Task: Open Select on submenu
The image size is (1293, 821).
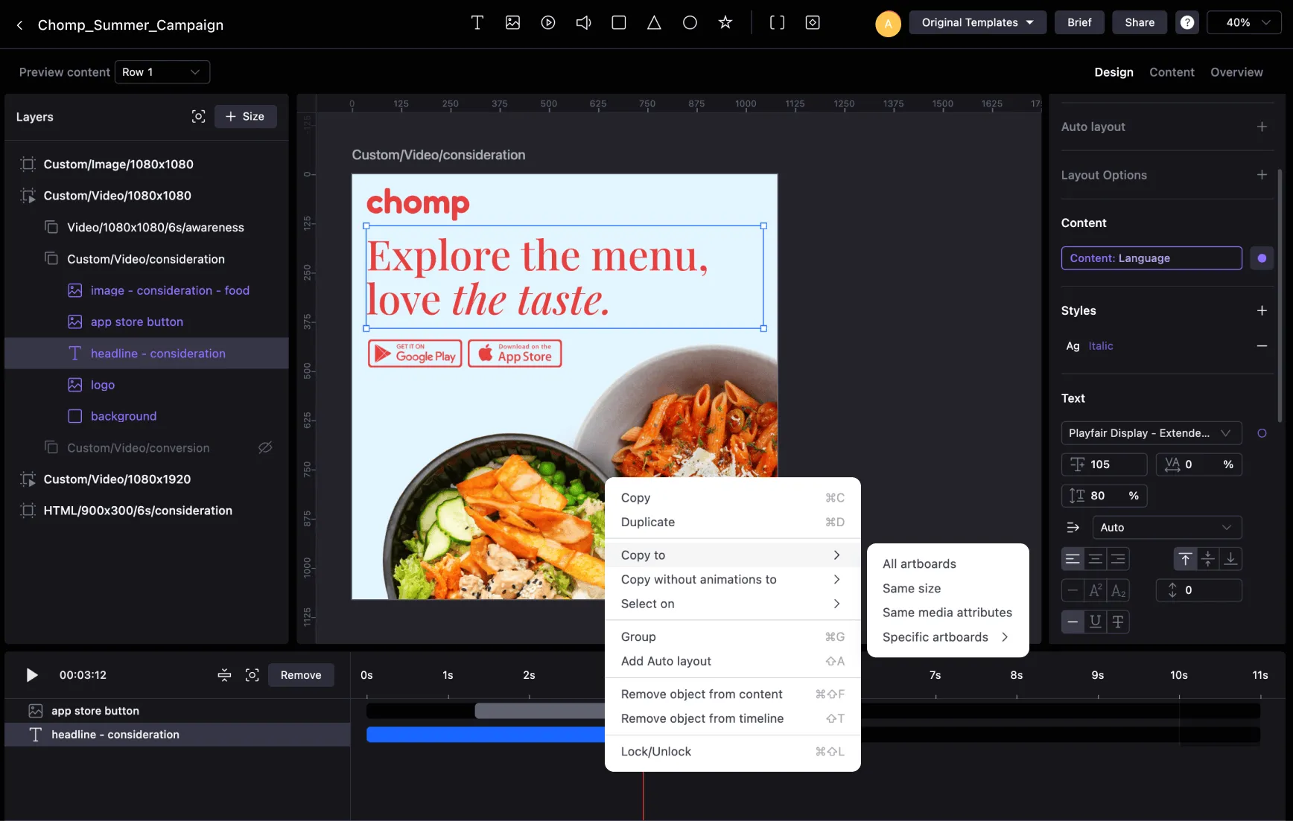Action: (733, 604)
